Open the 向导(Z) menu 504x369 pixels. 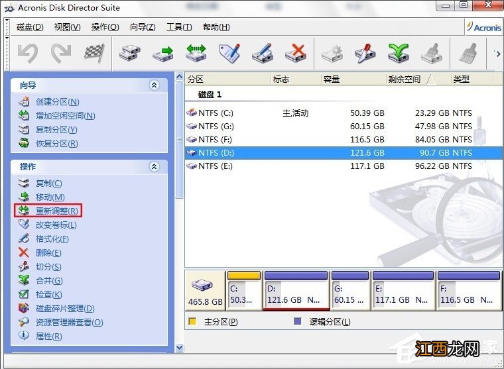point(143,27)
